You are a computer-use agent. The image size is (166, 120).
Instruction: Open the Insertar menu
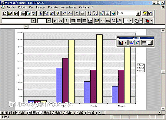click(41, 8)
